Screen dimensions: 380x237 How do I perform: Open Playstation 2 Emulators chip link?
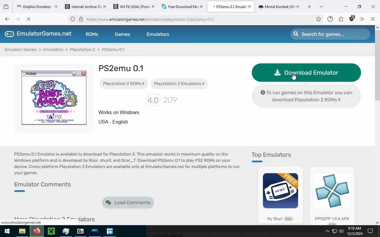point(179,84)
